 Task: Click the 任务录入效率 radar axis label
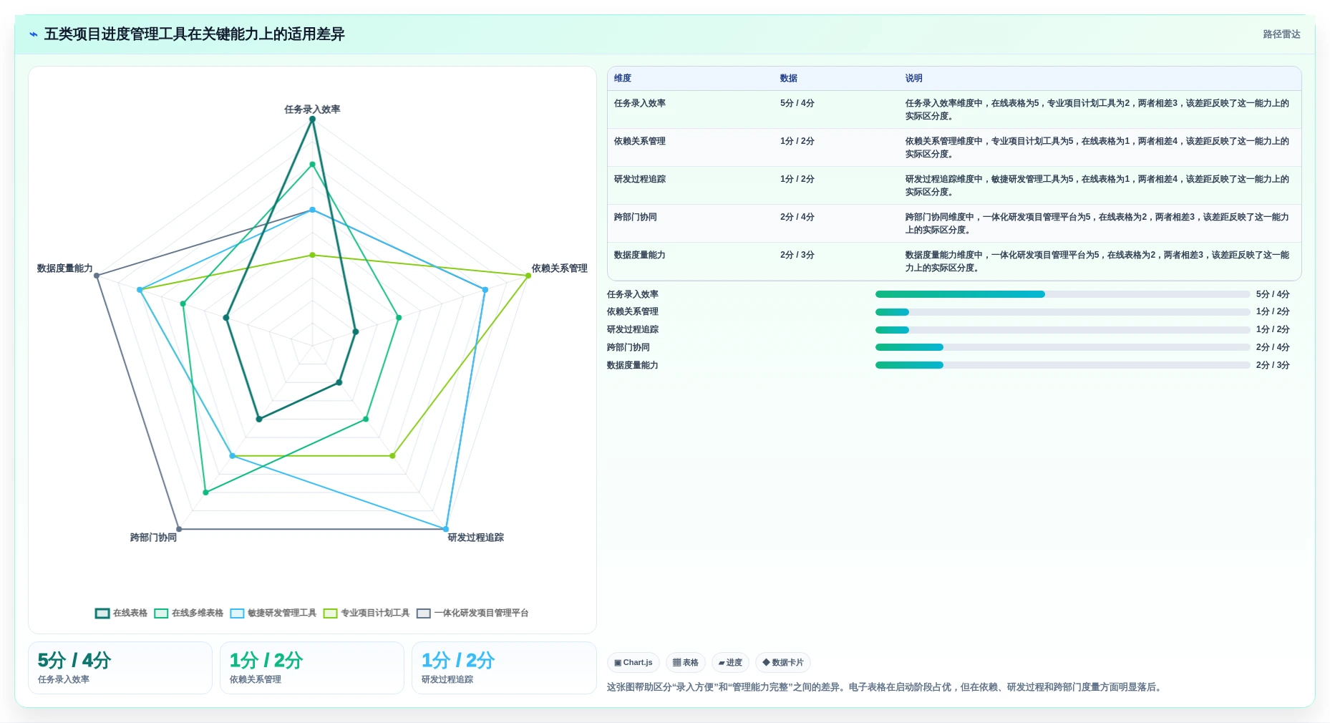pos(312,110)
